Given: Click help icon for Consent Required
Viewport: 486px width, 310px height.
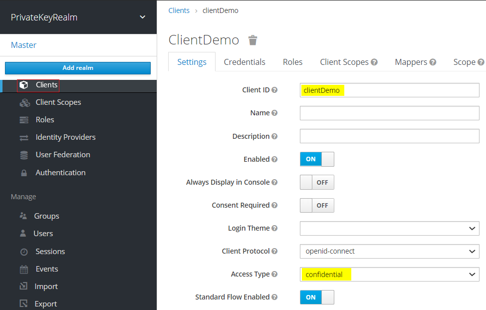Looking at the screenshot, I should 274,205.
